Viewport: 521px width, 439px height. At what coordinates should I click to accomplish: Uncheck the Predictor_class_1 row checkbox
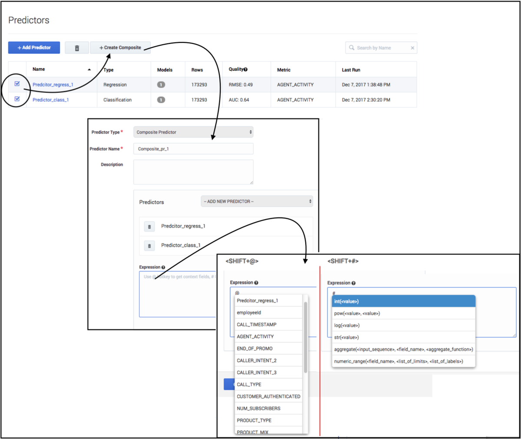17,99
